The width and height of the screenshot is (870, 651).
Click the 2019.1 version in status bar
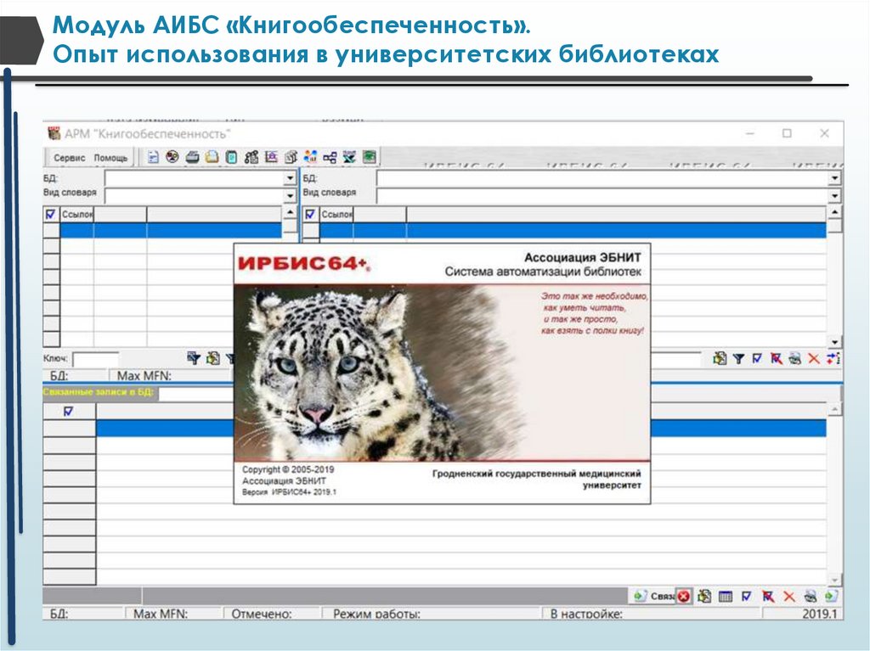[819, 614]
